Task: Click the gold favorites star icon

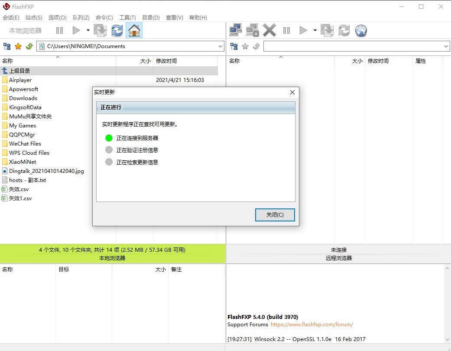Action: click(x=18, y=46)
